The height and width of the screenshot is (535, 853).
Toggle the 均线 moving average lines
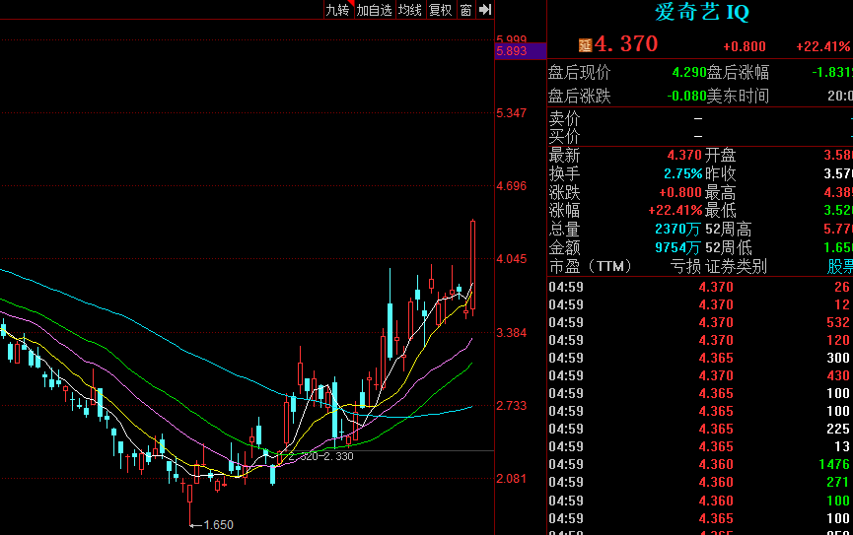click(x=409, y=10)
